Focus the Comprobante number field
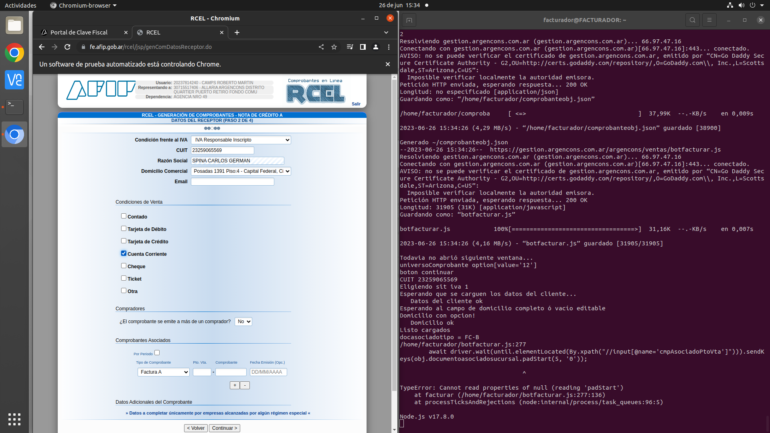The image size is (770, 433). coord(231,372)
